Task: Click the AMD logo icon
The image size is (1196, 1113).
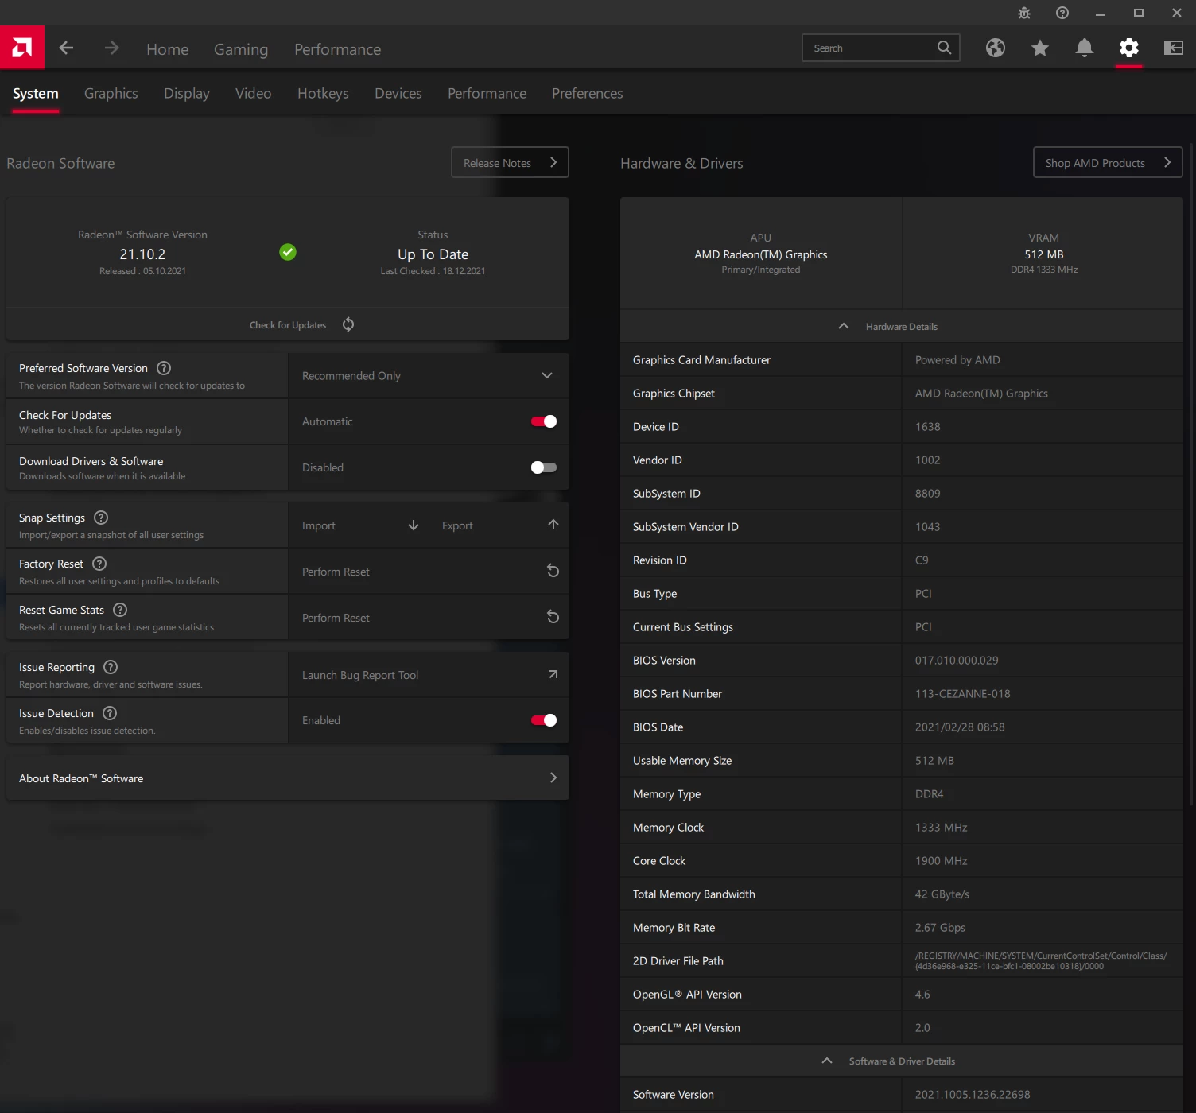Action: [x=22, y=48]
